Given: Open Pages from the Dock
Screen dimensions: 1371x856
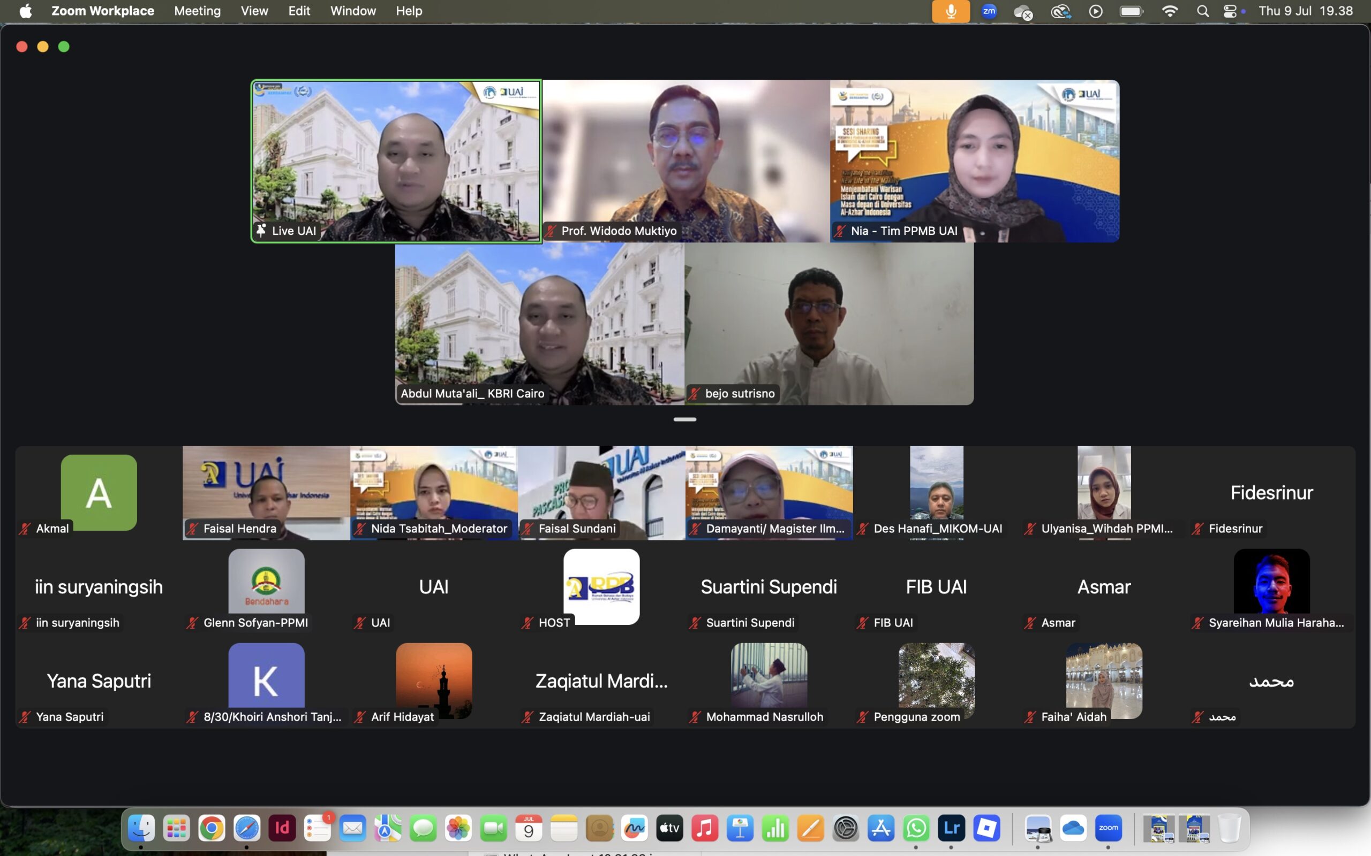Looking at the screenshot, I should coord(811,829).
